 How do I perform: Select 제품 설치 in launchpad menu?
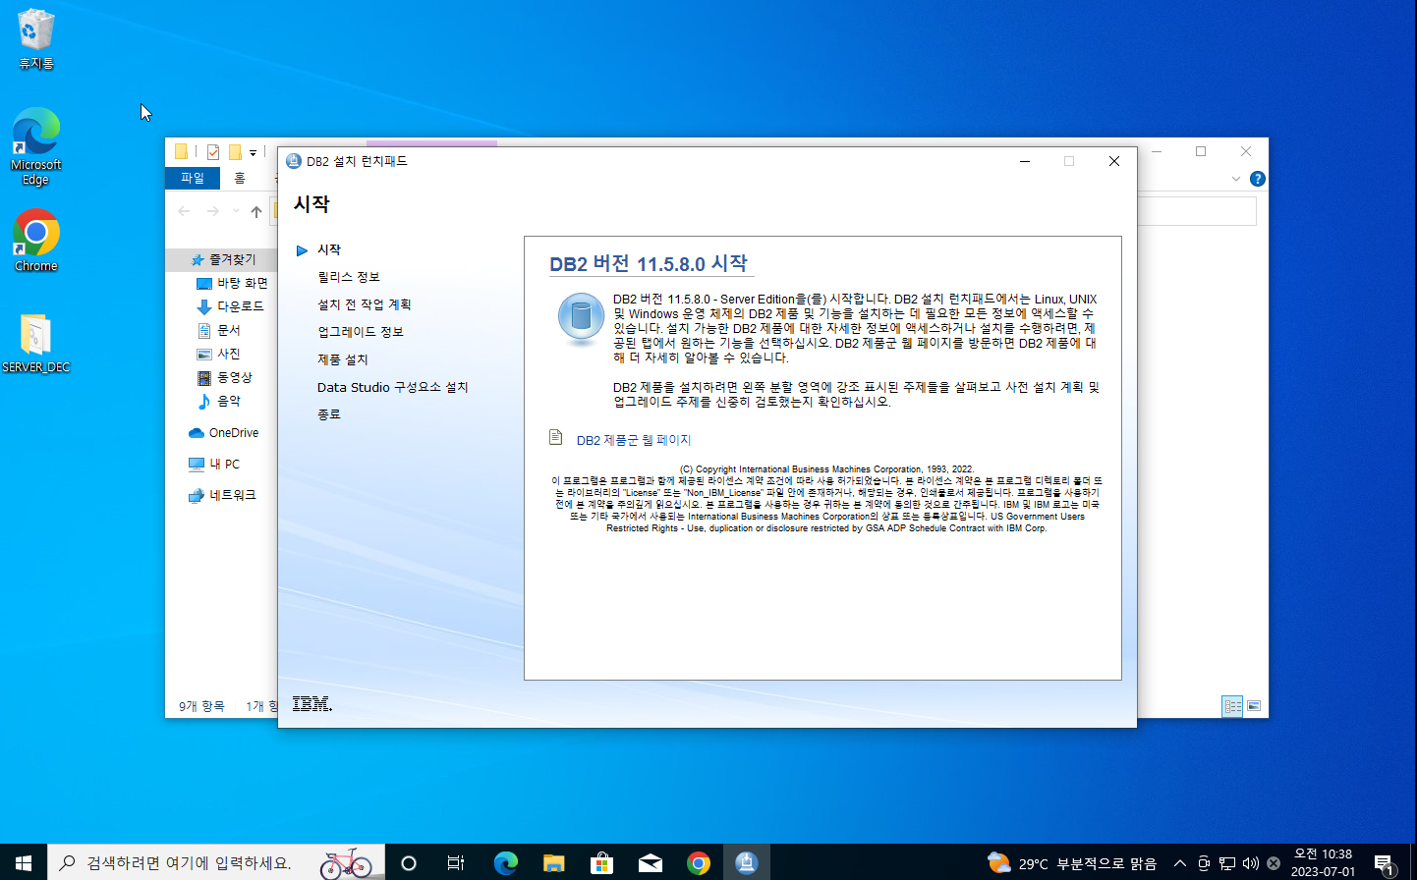pos(343,359)
